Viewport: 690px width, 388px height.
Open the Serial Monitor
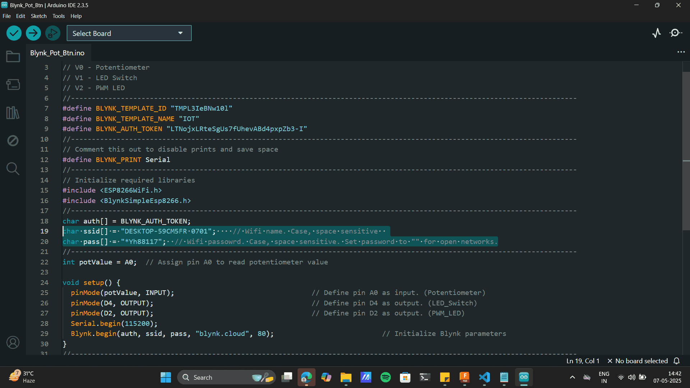[x=676, y=33]
